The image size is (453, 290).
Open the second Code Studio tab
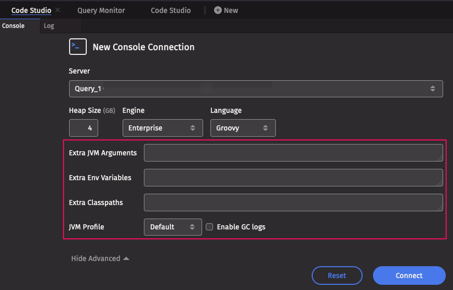point(171,10)
